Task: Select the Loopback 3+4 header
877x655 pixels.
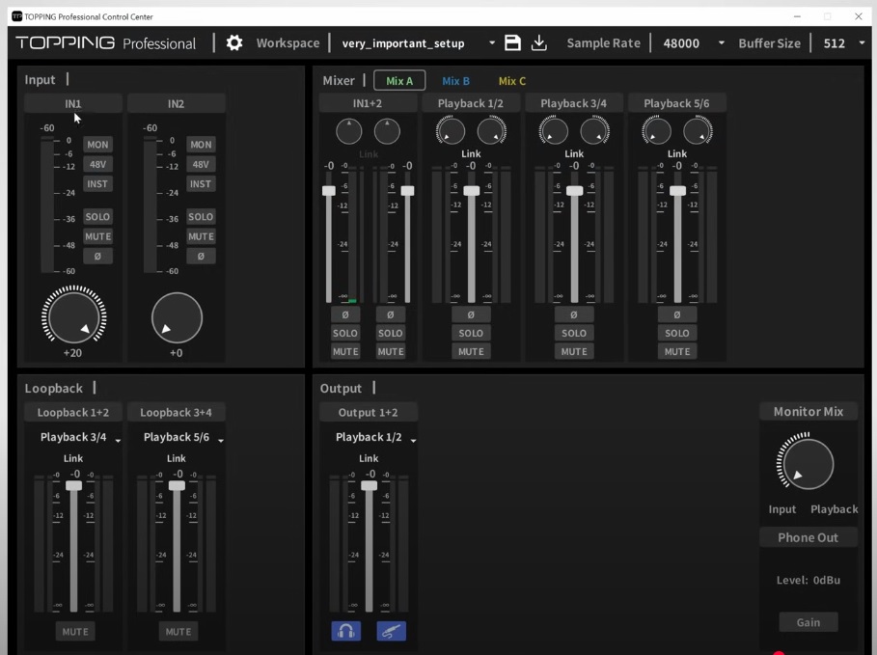Action: coord(177,412)
